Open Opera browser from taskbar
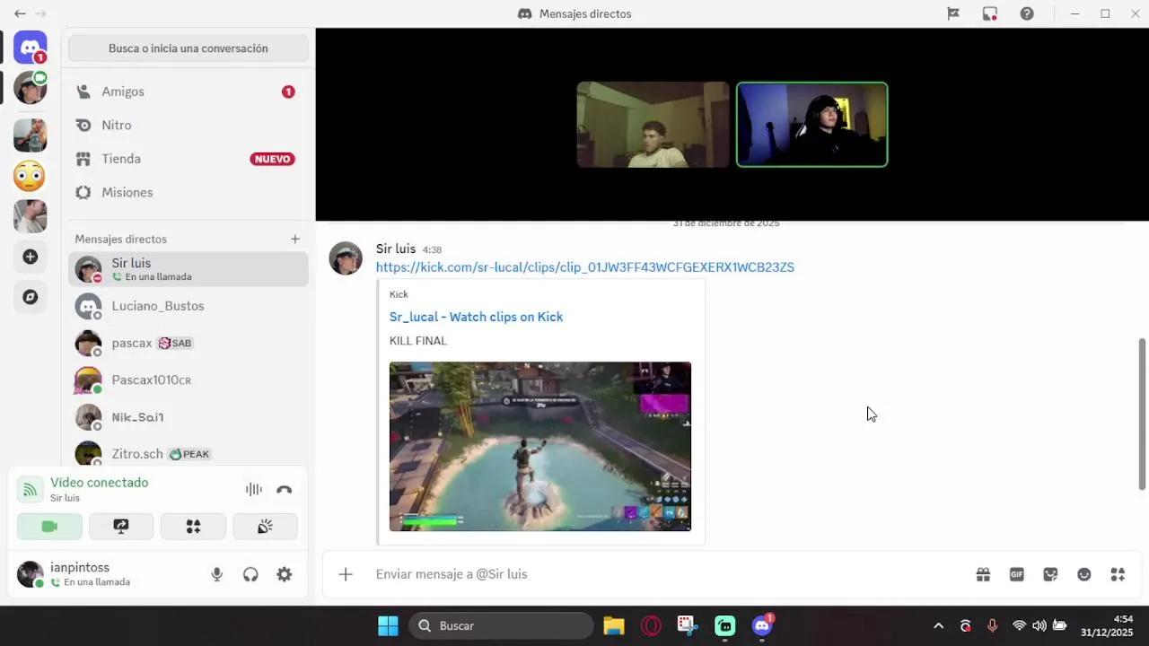The image size is (1149, 646). (651, 625)
